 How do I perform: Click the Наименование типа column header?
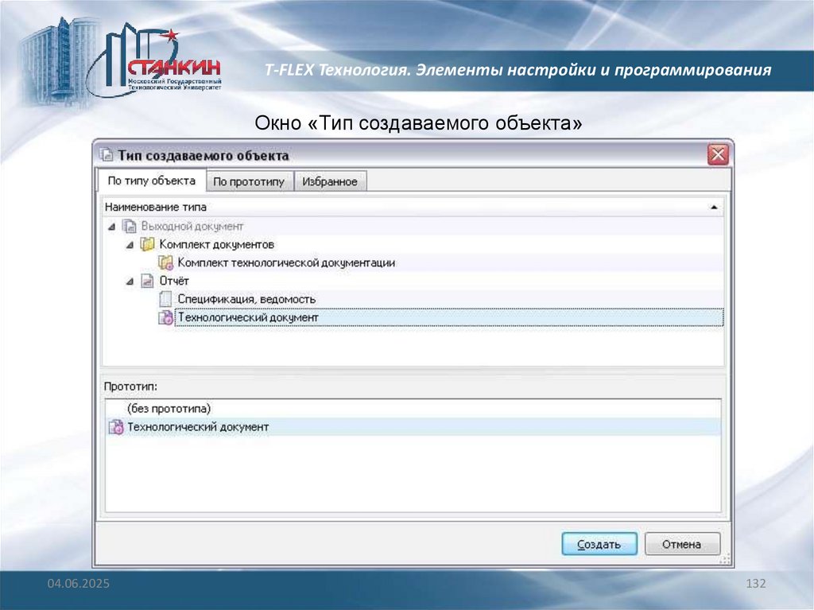point(413,208)
